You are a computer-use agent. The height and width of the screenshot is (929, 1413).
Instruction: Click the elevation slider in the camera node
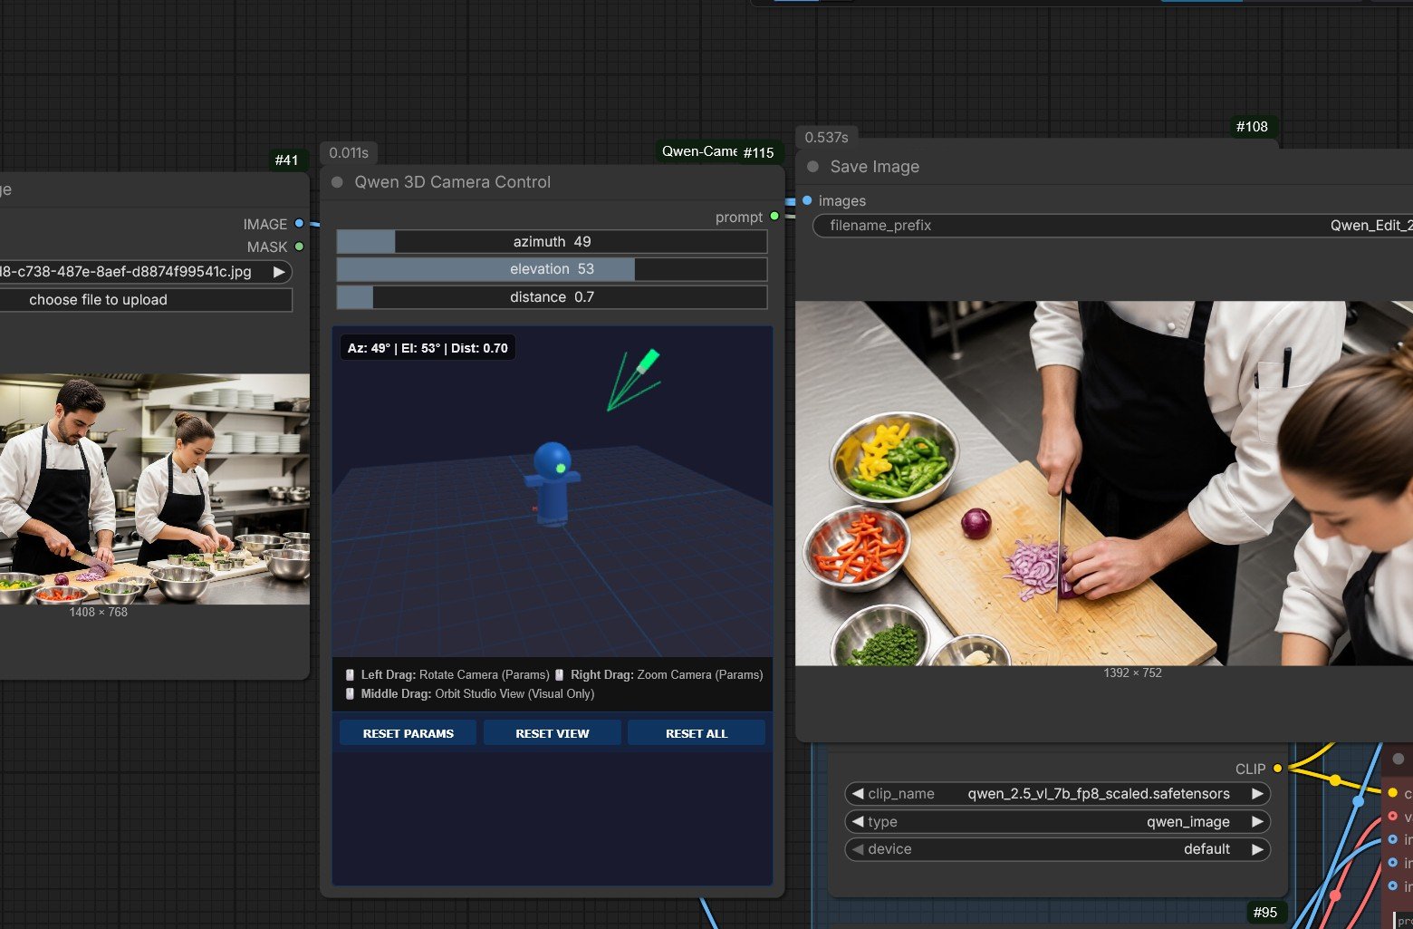tap(552, 268)
